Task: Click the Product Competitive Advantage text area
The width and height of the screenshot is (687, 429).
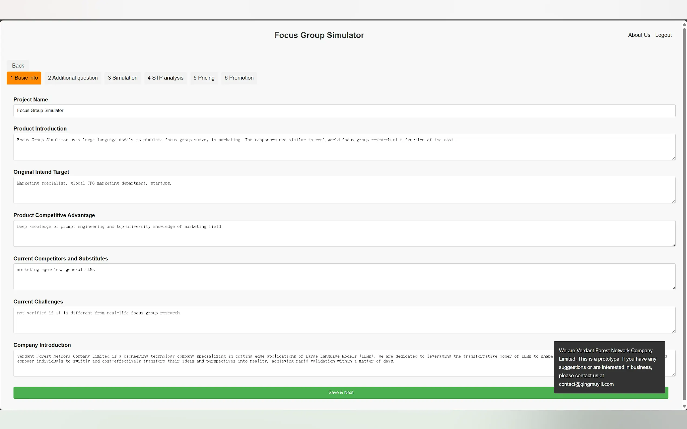Action: pos(344,233)
